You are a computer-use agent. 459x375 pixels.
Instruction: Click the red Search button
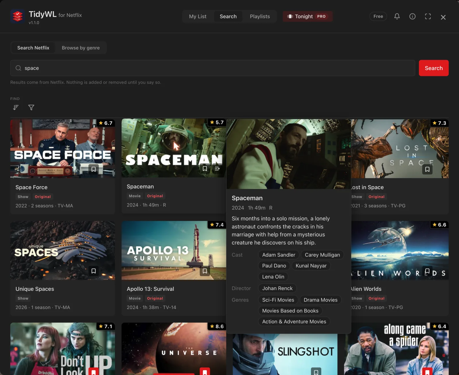pyautogui.click(x=433, y=68)
